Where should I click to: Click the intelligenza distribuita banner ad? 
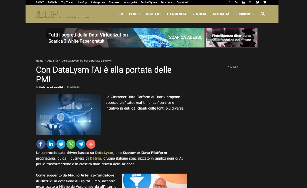click(x=232, y=38)
